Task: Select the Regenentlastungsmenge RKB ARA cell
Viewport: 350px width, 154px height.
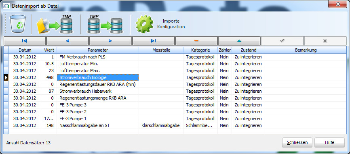Action: coord(98,98)
